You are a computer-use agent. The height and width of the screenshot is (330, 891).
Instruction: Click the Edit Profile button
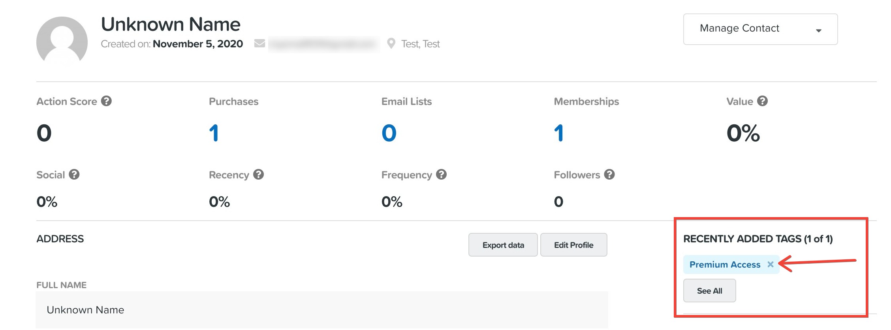click(573, 245)
